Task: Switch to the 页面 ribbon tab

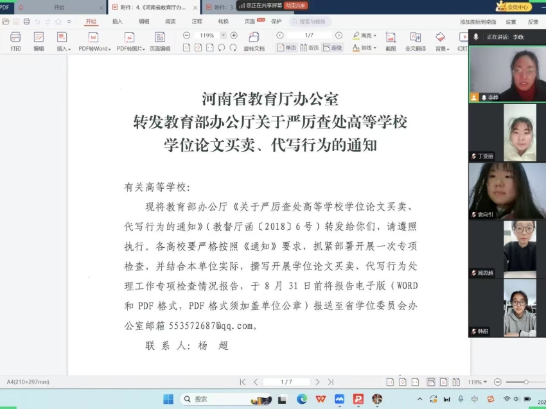Action: pos(250,22)
